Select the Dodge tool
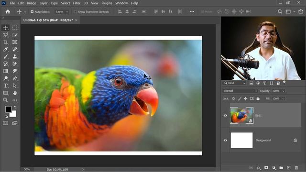This screenshot has height=172, width=306. 5,78
